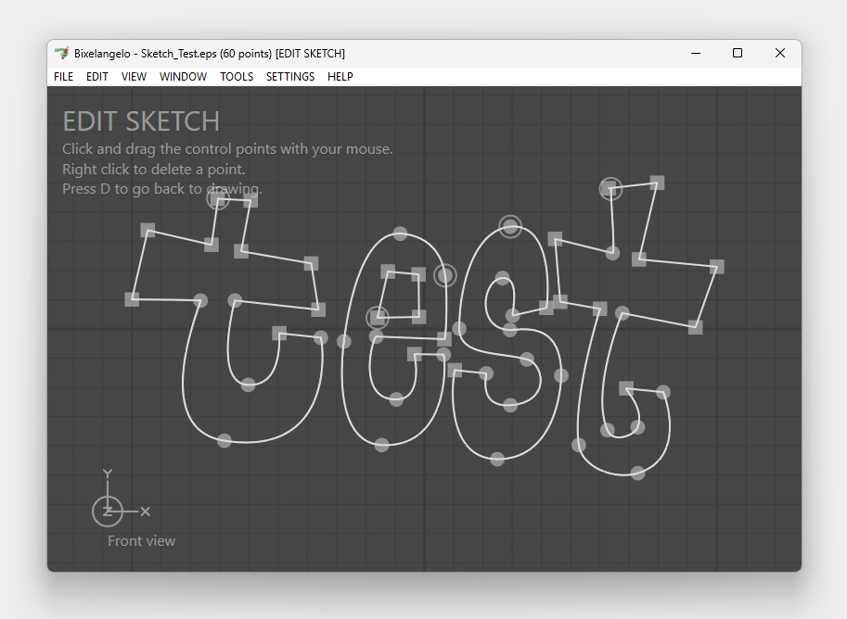The width and height of the screenshot is (847, 619).
Task: Select the leftmost square point of first T
Action: coord(132,299)
